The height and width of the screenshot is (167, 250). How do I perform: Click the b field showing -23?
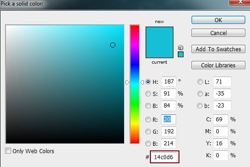222,106
